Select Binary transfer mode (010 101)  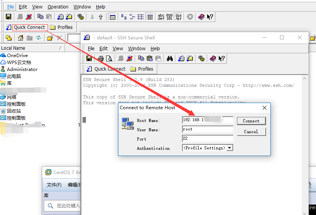[169, 17]
